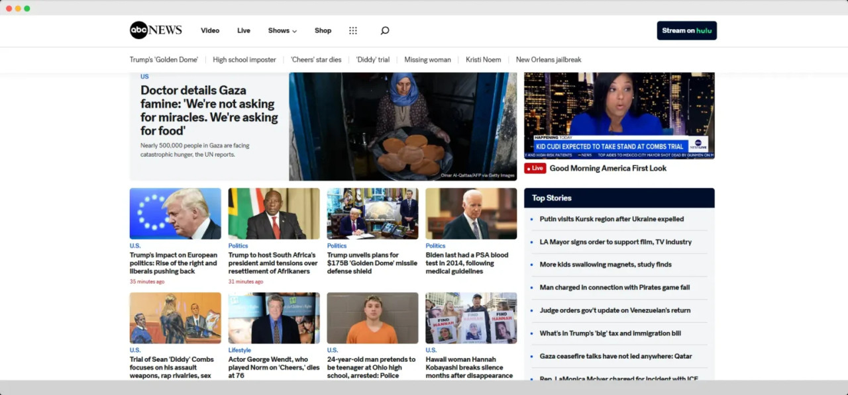Open Putin visits Kursk region story
This screenshot has height=395, width=848.
[611, 219]
